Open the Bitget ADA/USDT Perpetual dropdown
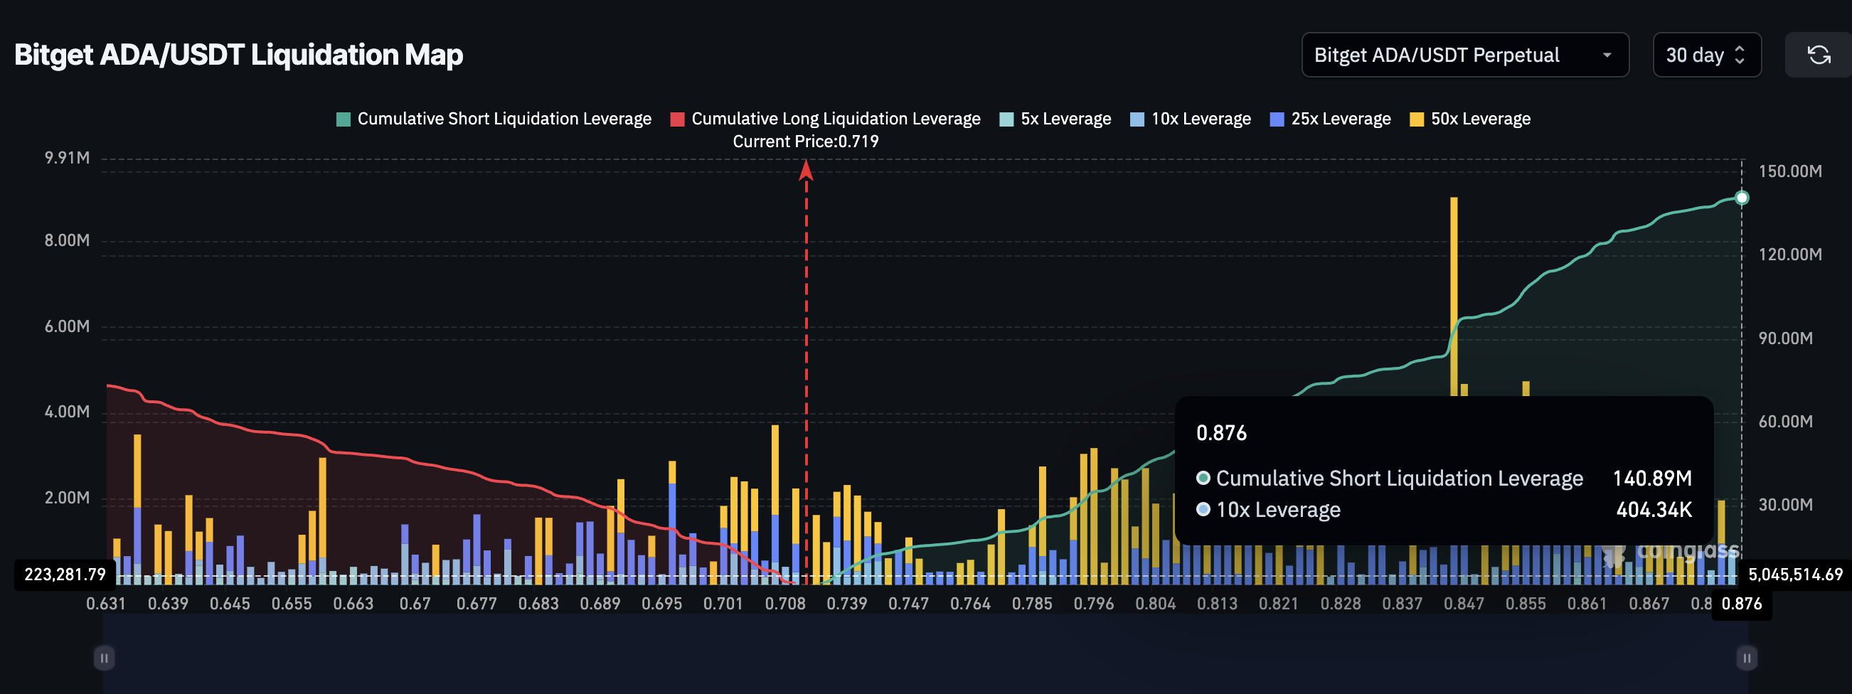Image resolution: width=1852 pixels, height=694 pixels. pos(1465,55)
